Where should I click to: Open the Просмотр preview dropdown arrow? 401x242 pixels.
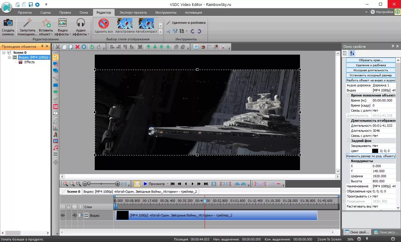click(168, 184)
